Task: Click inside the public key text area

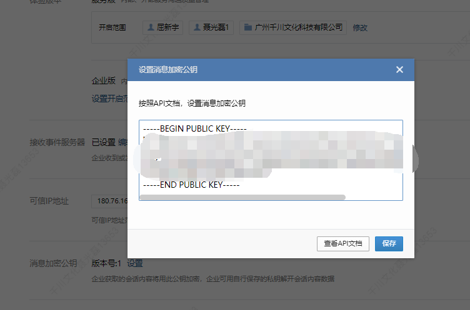Action: click(271, 160)
